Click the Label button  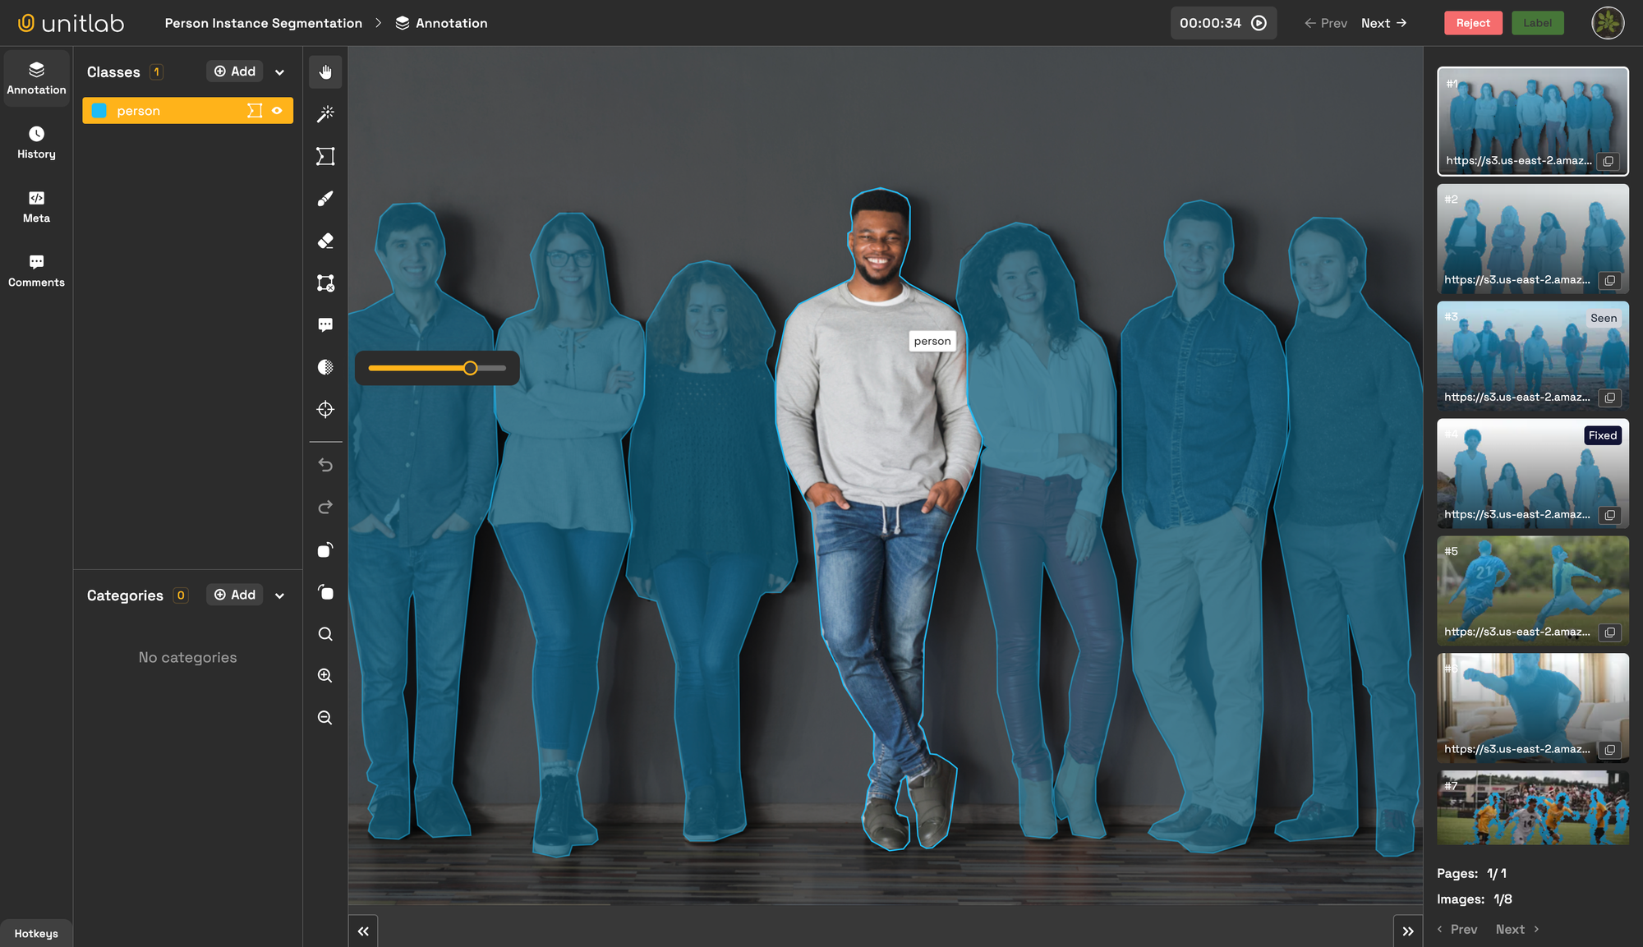[1537, 23]
